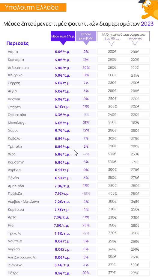This screenshot has width=158, height=277.
Task: Click Φλώρινα's 500€ apartment price
Action: (x=112, y=75)
